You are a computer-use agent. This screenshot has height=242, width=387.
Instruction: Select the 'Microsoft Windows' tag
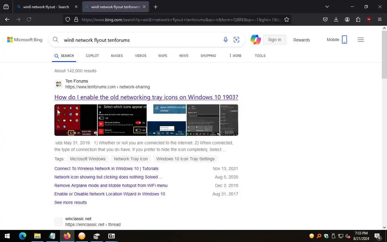(x=88, y=159)
